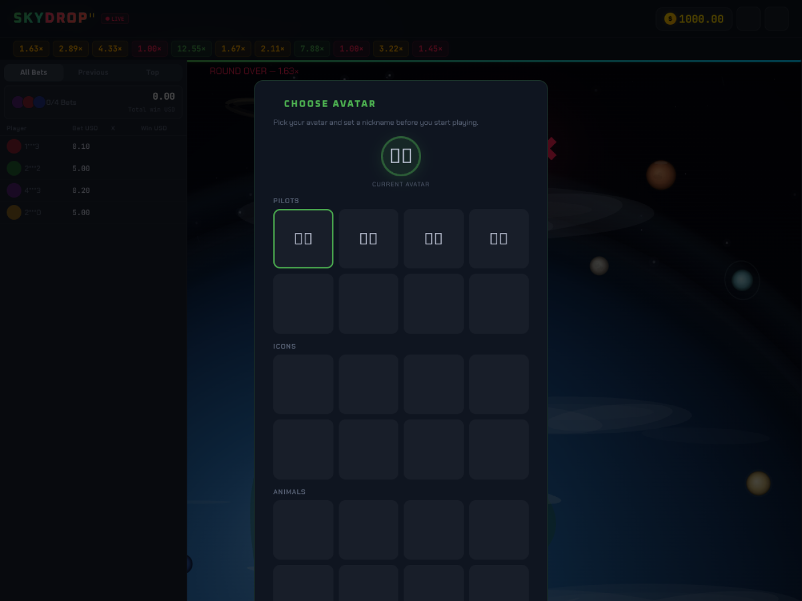Select the first avatar in Pilots row
The image size is (802, 601).
pyautogui.click(x=303, y=239)
